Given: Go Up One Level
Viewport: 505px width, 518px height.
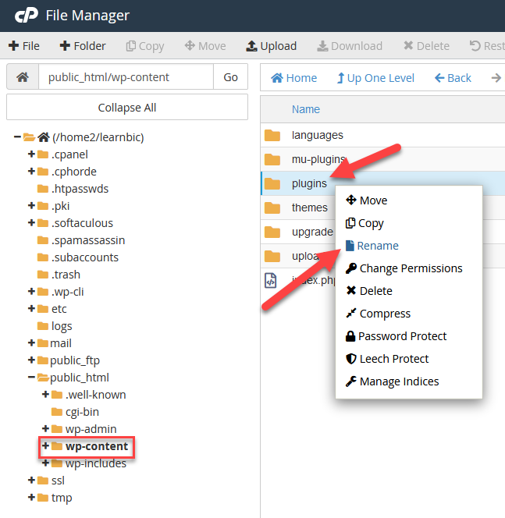Looking at the screenshot, I should point(375,78).
